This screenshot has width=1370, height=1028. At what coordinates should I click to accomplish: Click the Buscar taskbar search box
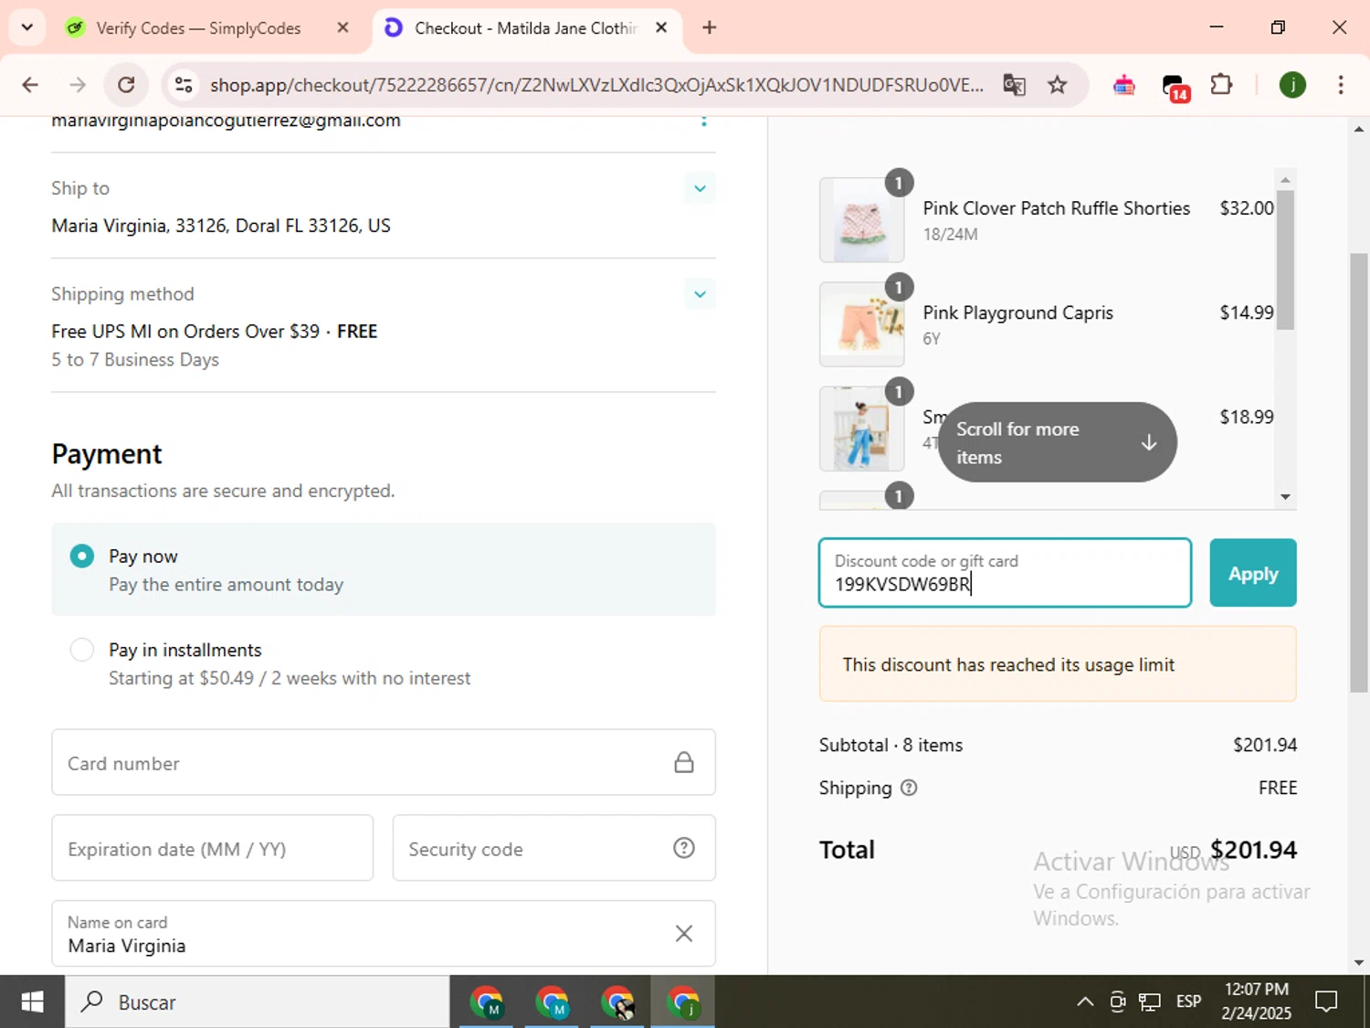pyautogui.click(x=257, y=1002)
